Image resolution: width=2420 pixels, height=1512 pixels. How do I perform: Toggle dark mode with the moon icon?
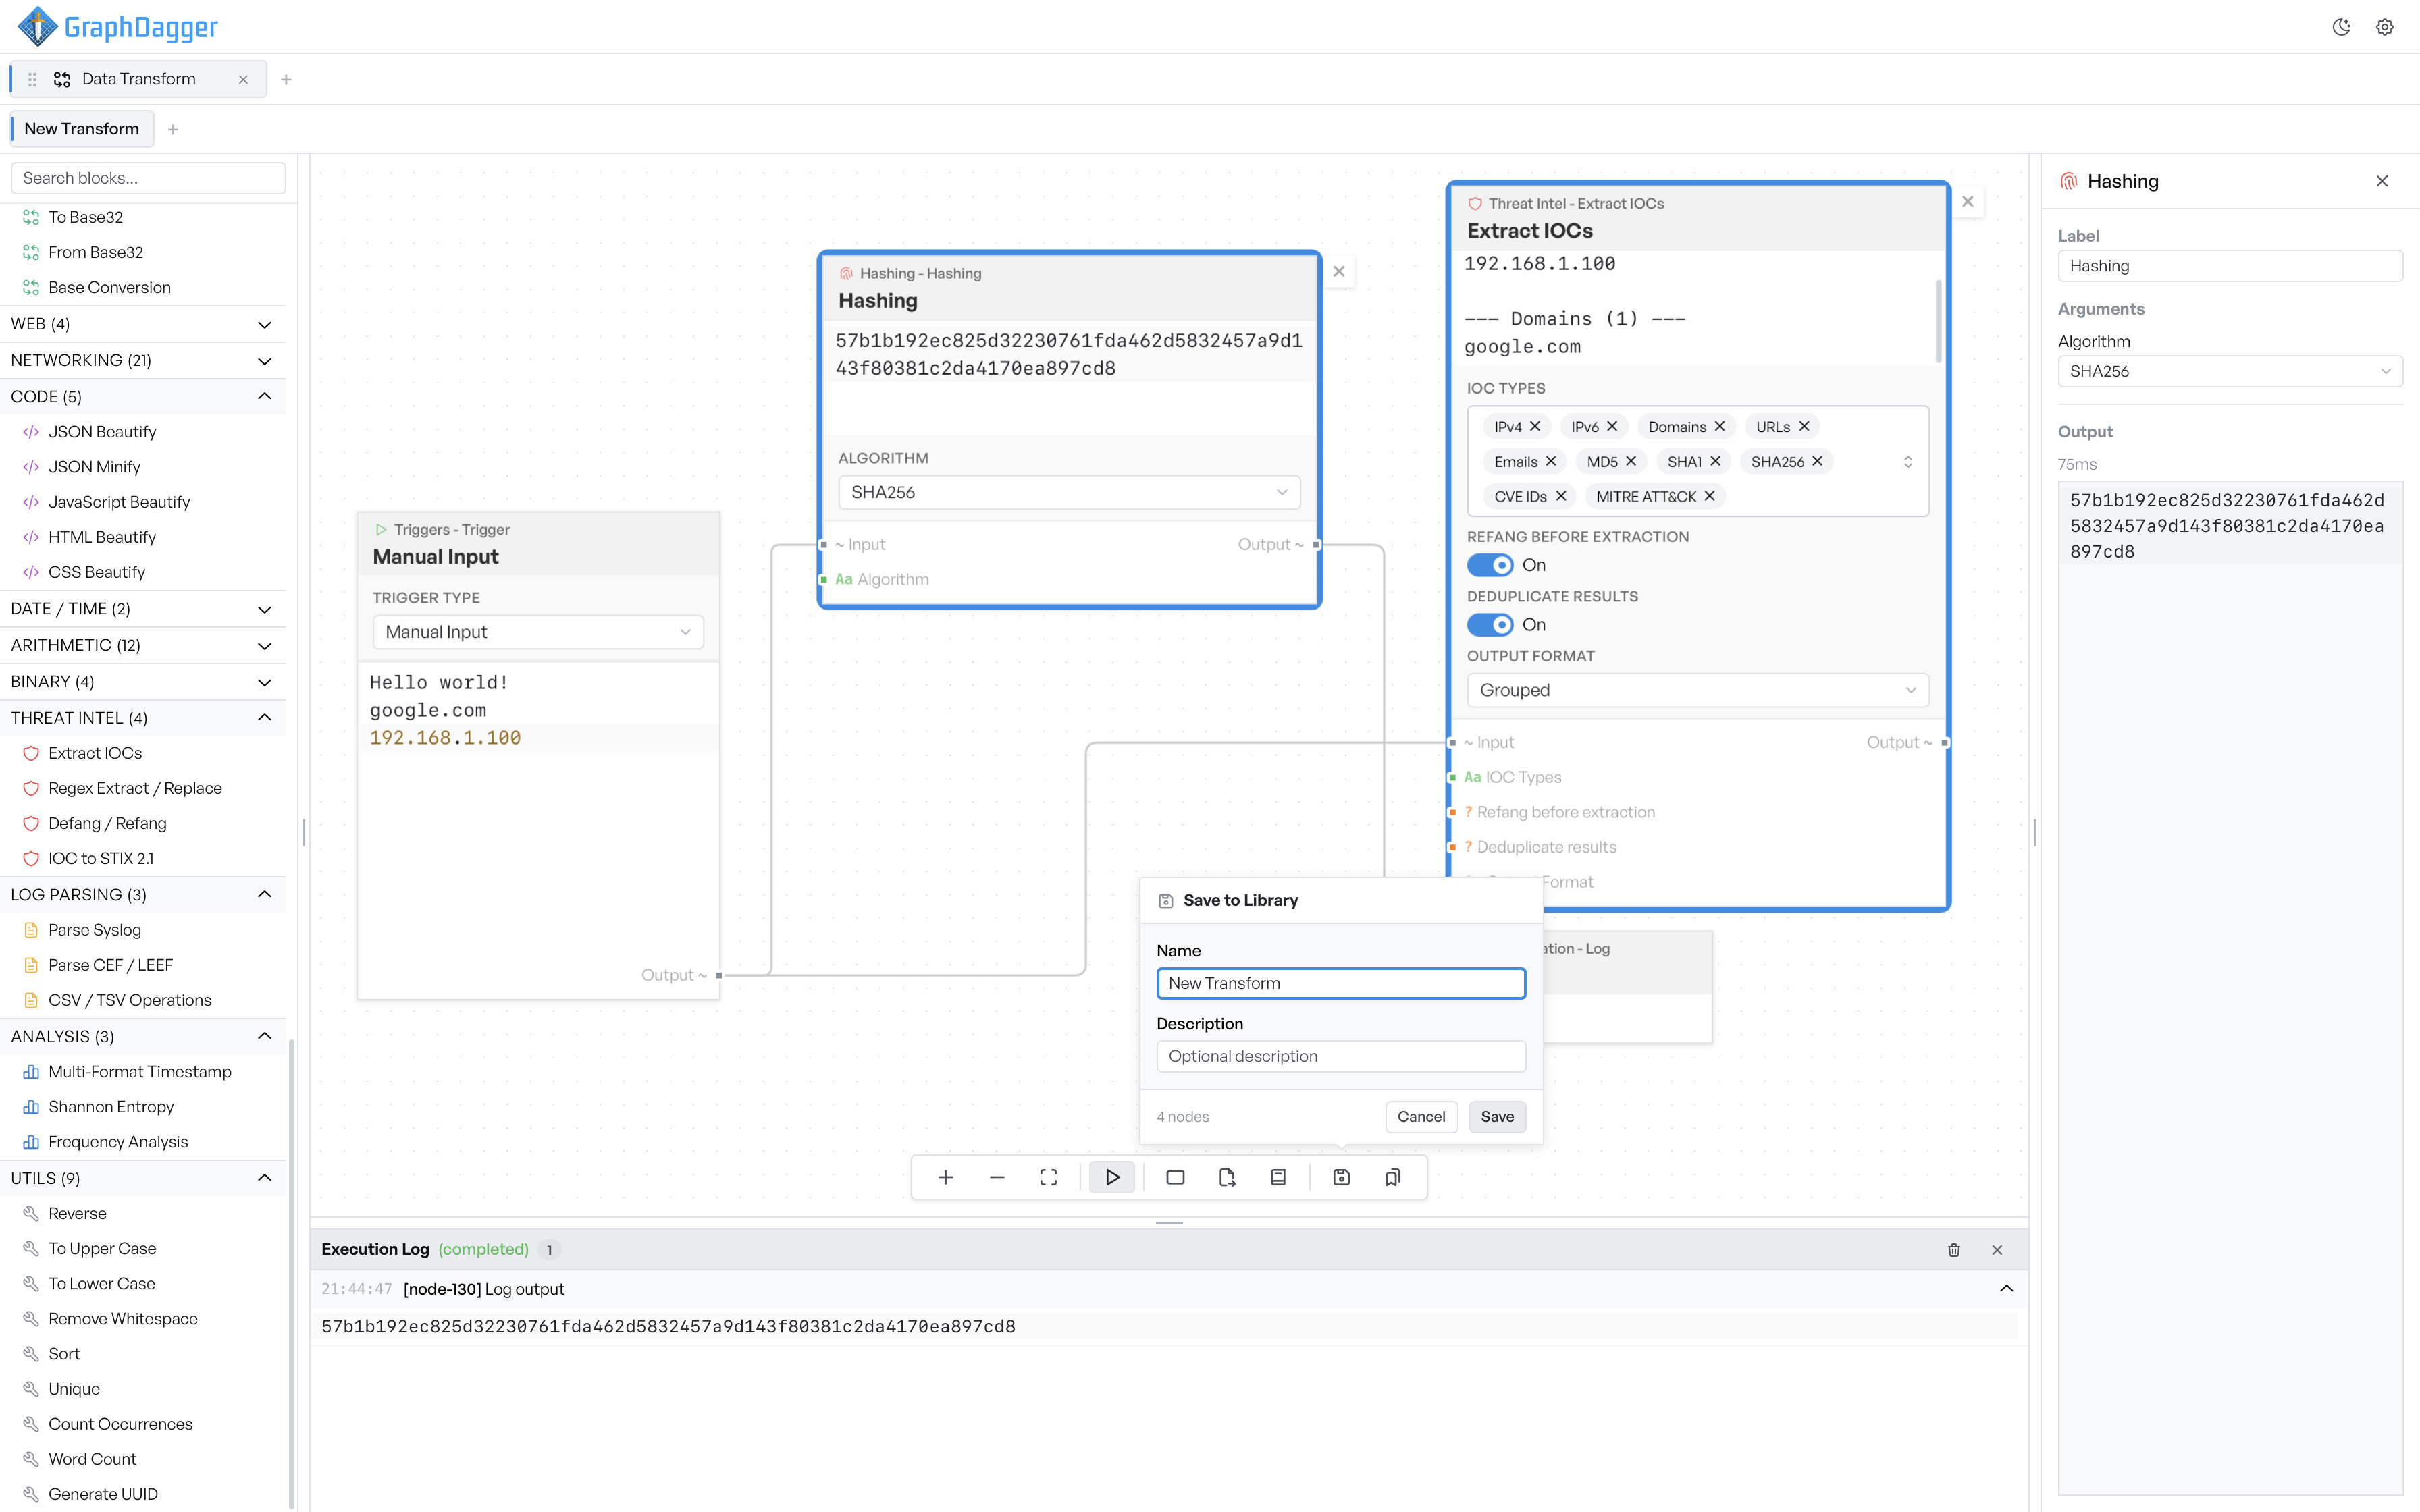coord(2341,27)
